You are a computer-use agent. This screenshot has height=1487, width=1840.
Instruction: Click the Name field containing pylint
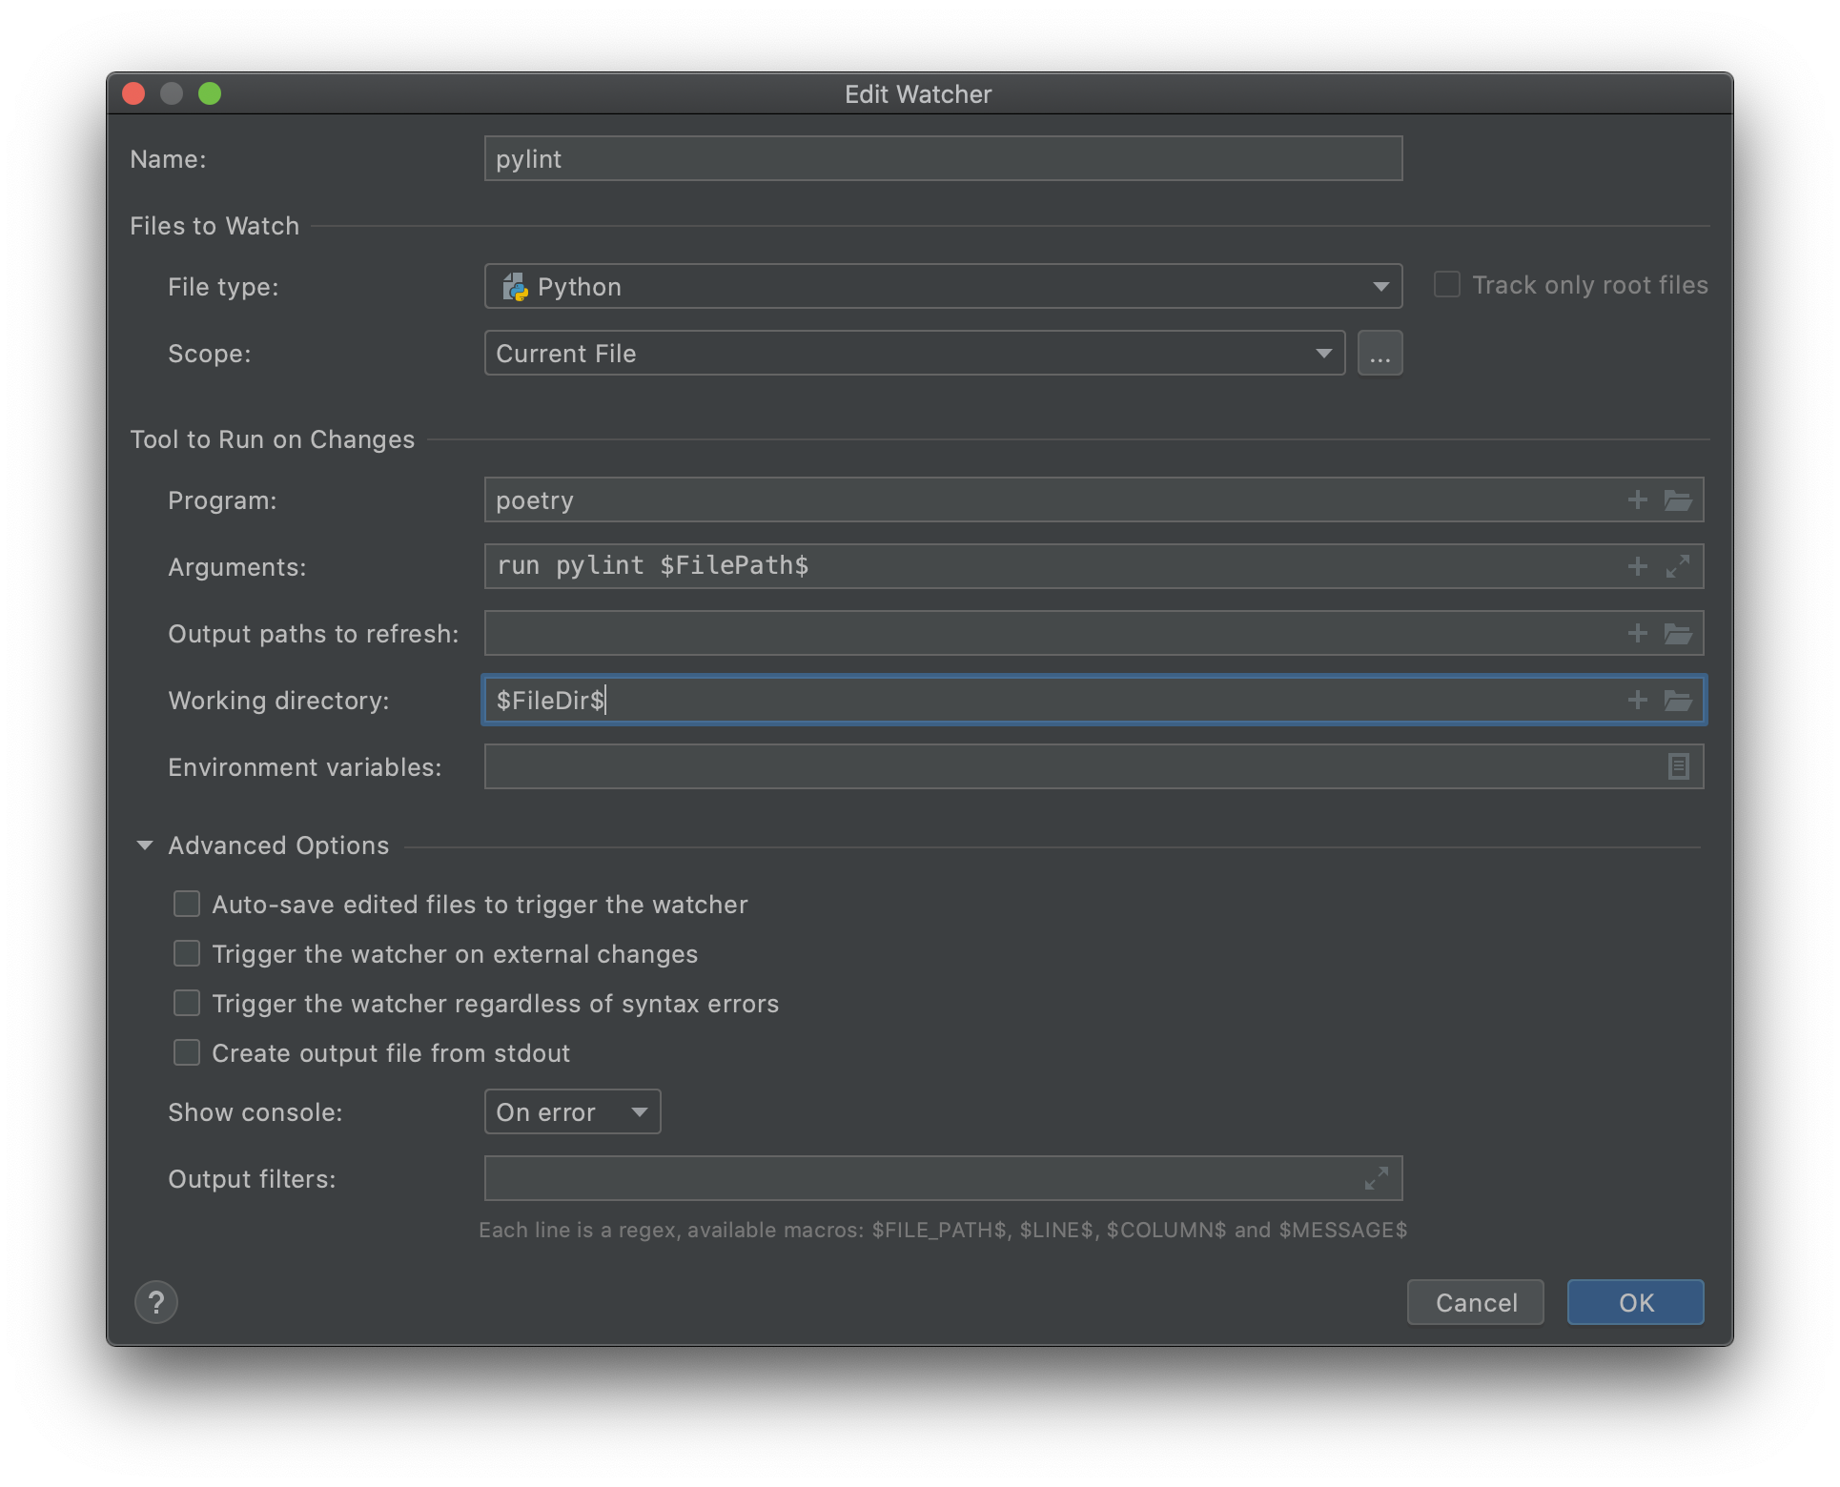coord(942,158)
